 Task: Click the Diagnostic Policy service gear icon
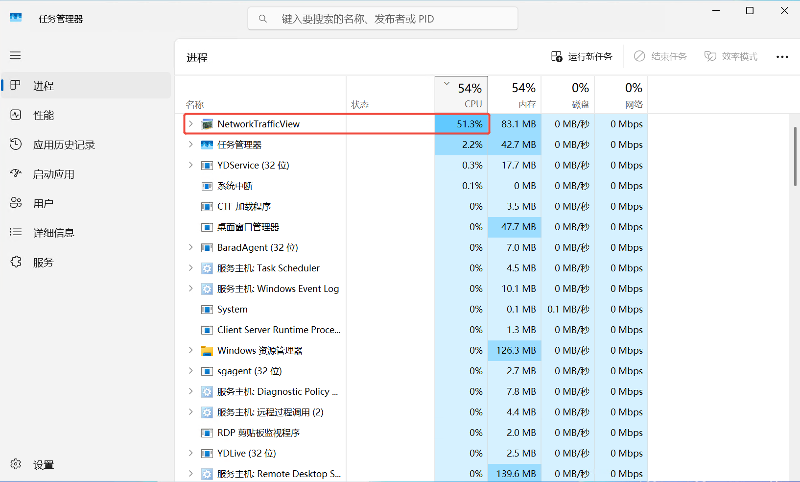[x=207, y=392]
